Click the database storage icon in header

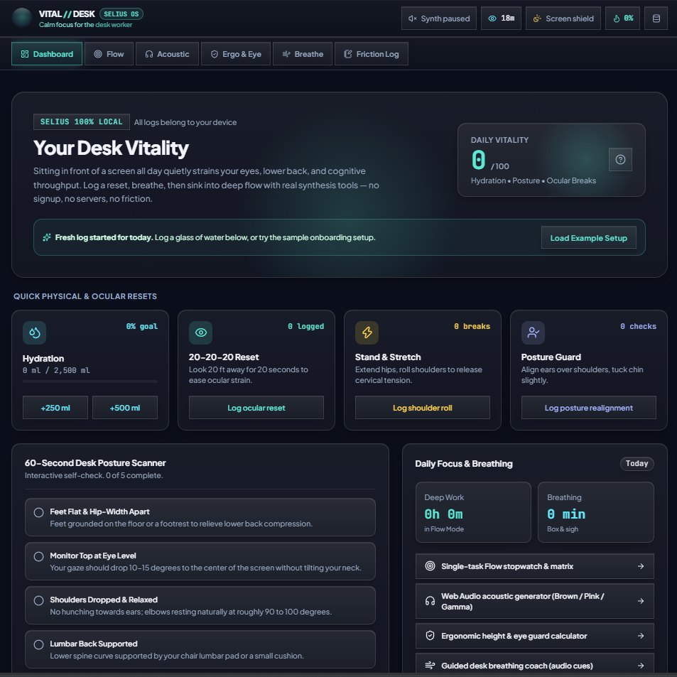(656, 18)
